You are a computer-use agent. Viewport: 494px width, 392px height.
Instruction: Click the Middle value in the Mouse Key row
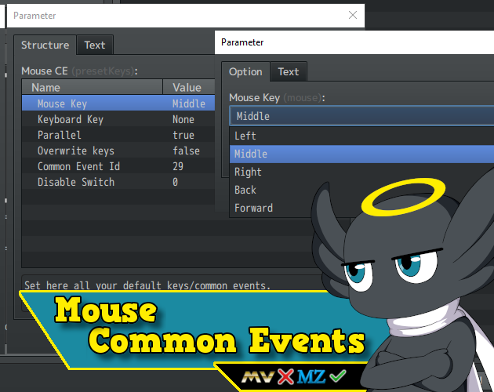tap(189, 103)
